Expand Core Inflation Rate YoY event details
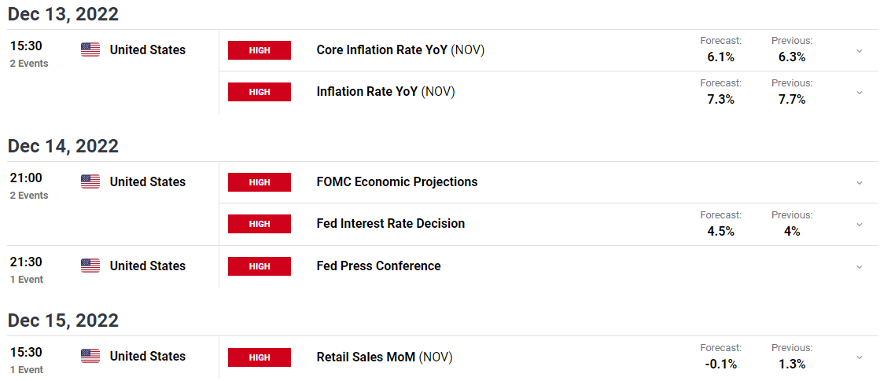 click(x=860, y=50)
